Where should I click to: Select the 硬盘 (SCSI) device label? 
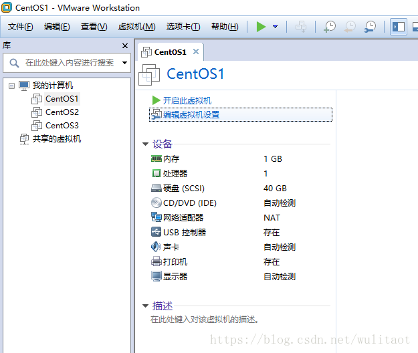pyautogui.click(x=184, y=189)
